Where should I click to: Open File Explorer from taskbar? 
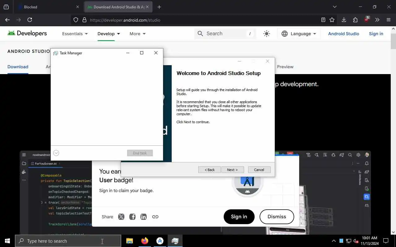point(130,241)
